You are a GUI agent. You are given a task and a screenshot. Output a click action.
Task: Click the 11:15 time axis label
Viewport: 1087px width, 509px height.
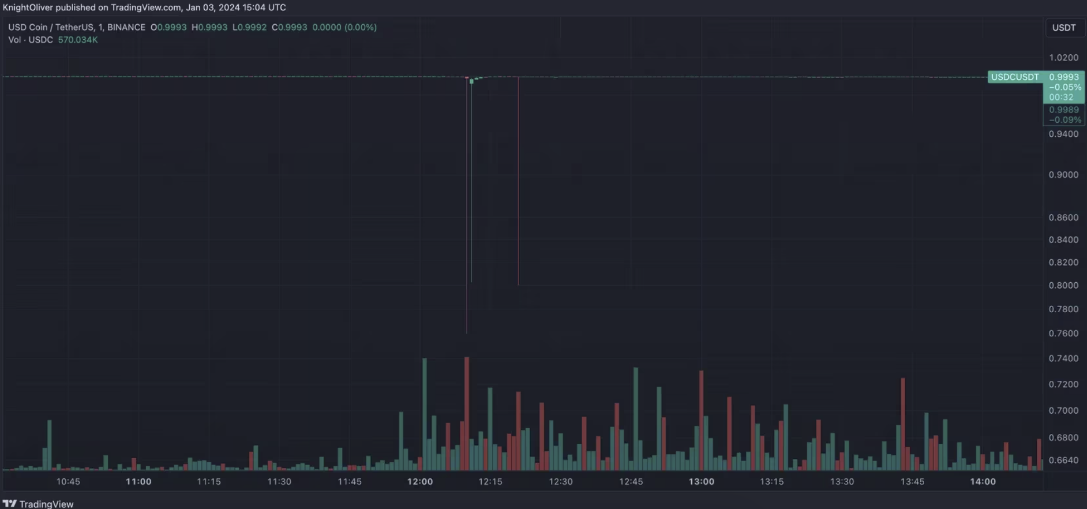(x=209, y=481)
